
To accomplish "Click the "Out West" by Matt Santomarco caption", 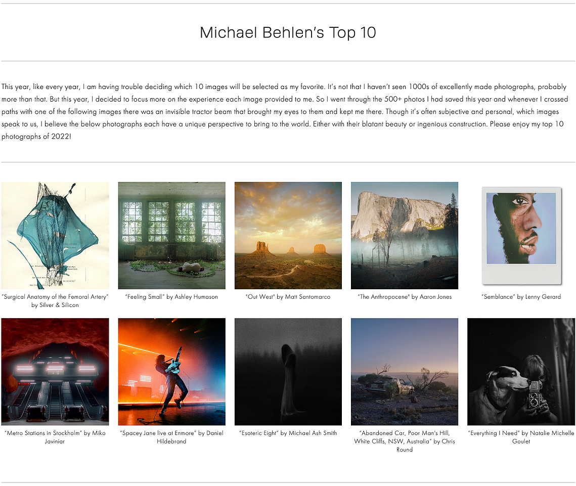I will [288, 297].
